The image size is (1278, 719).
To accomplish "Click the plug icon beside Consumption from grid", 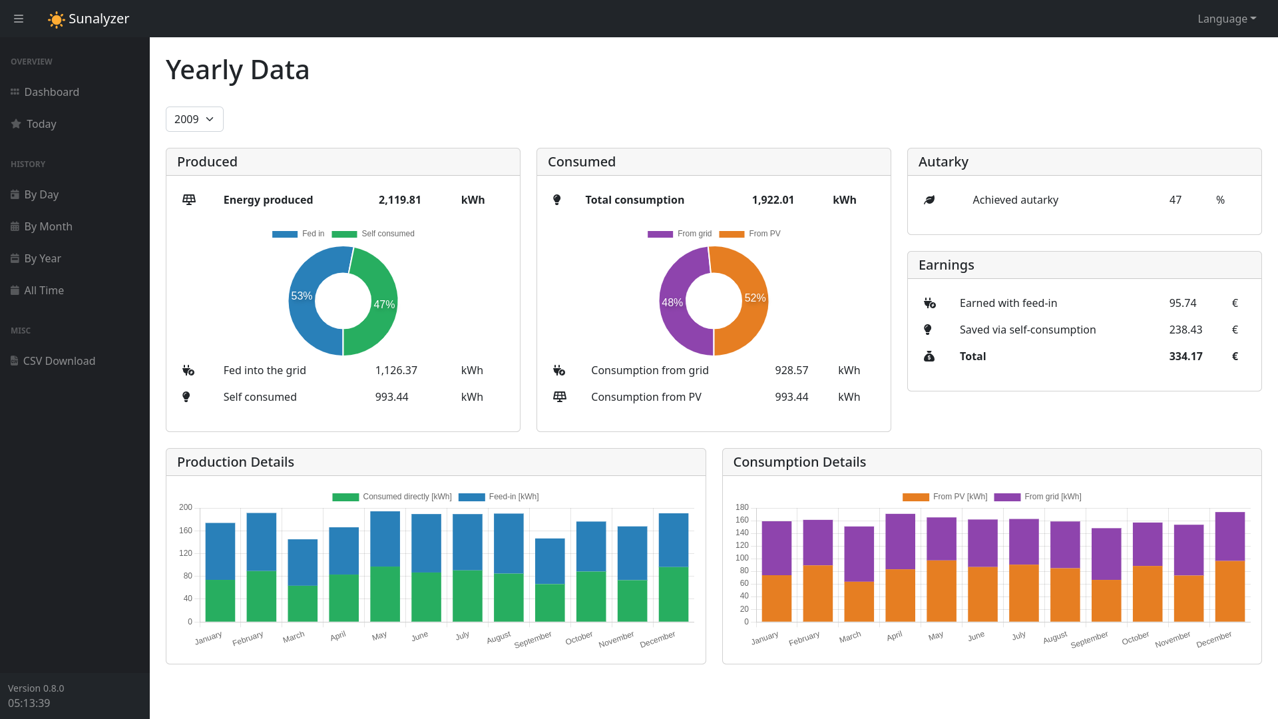I will pyautogui.click(x=559, y=370).
